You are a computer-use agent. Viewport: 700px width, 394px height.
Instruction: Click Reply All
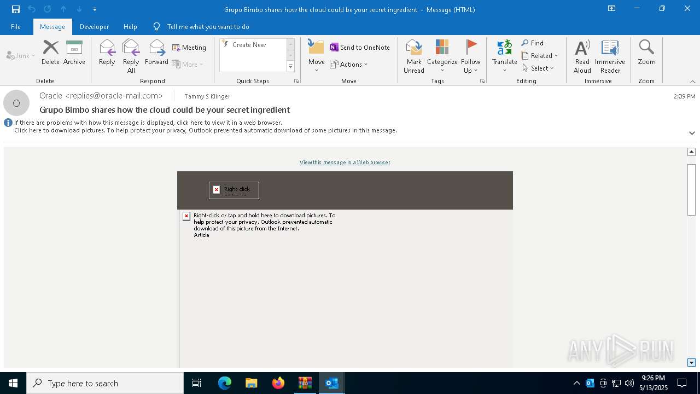click(131, 56)
